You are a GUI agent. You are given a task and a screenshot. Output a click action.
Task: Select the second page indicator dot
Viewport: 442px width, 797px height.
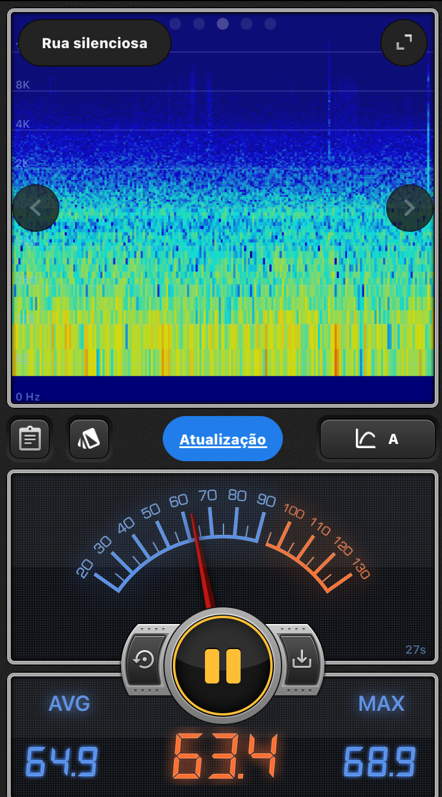199,24
